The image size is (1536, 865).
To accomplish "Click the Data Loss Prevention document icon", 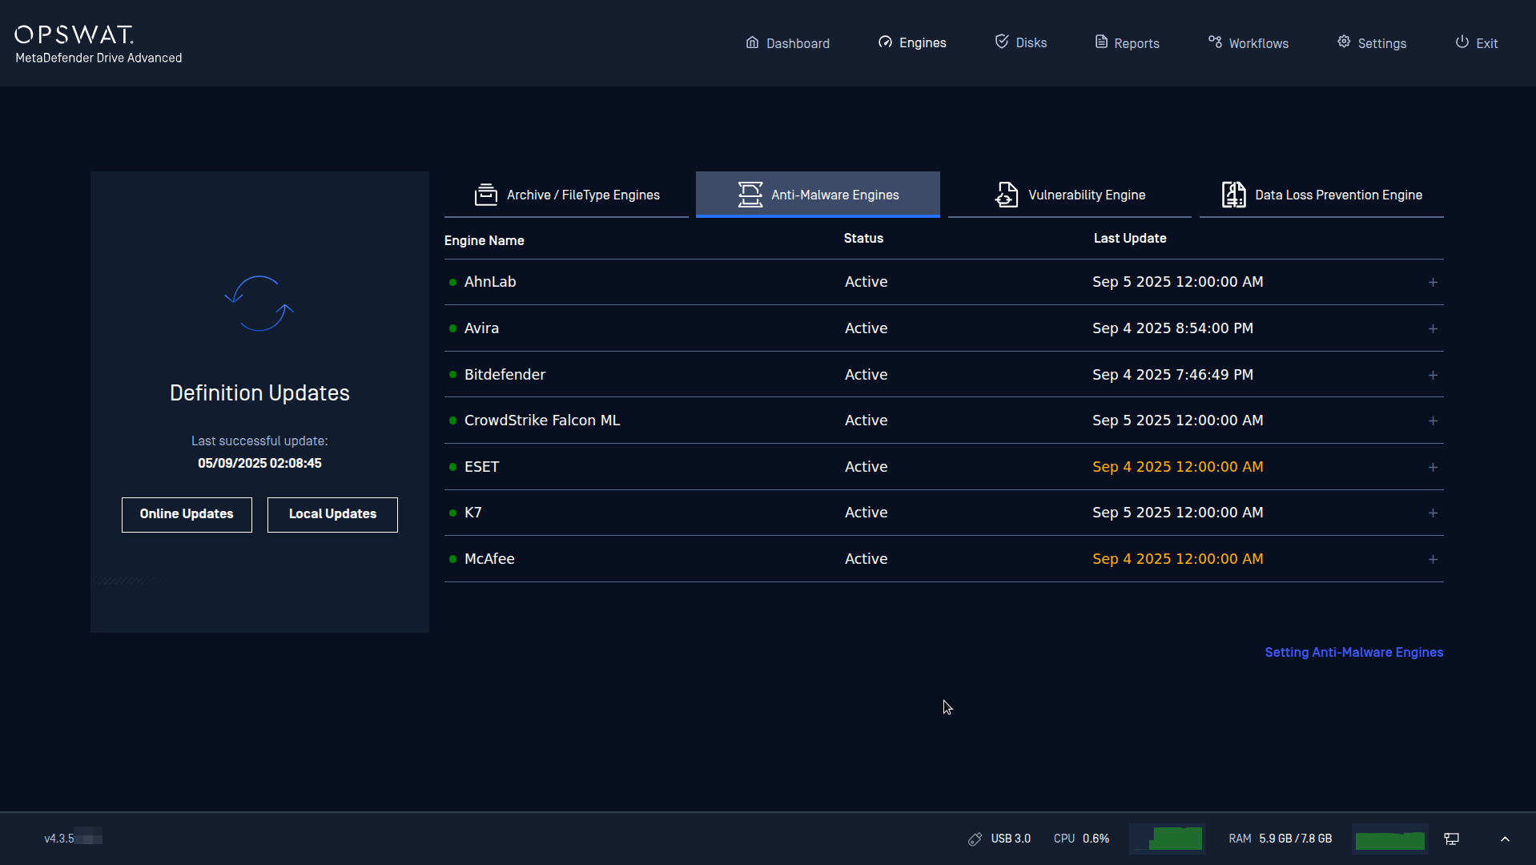I will [x=1234, y=195].
